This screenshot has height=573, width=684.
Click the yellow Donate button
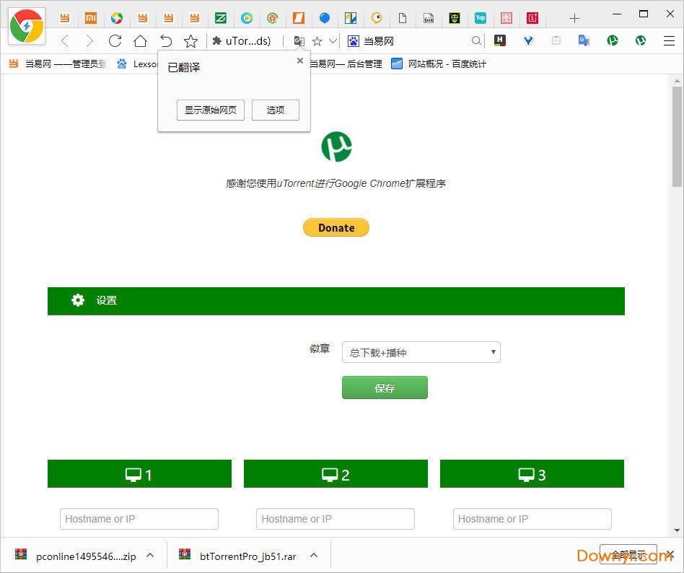coord(336,228)
